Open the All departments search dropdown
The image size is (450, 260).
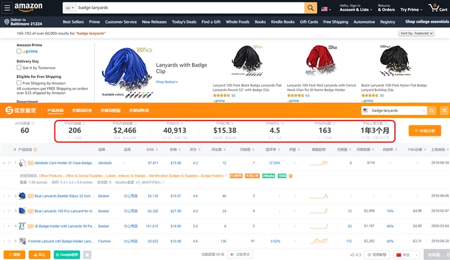pos(70,8)
